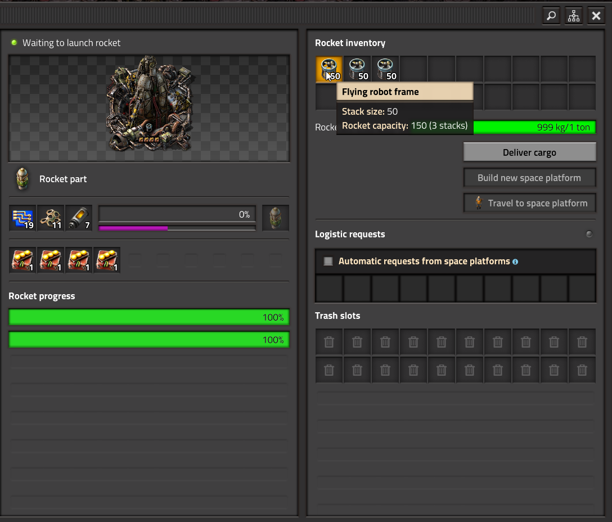The height and width of the screenshot is (522, 612).
Task: Click the info icon beside Automatic requests
Action: pyautogui.click(x=515, y=262)
